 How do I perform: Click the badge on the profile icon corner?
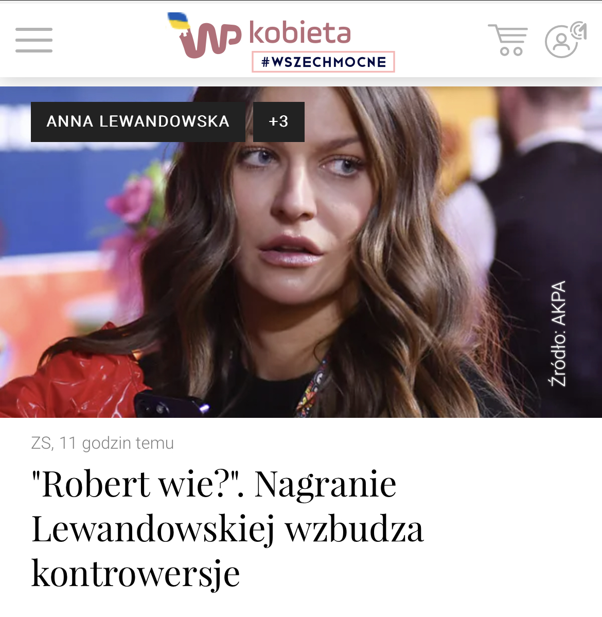click(x=579, y=30)
